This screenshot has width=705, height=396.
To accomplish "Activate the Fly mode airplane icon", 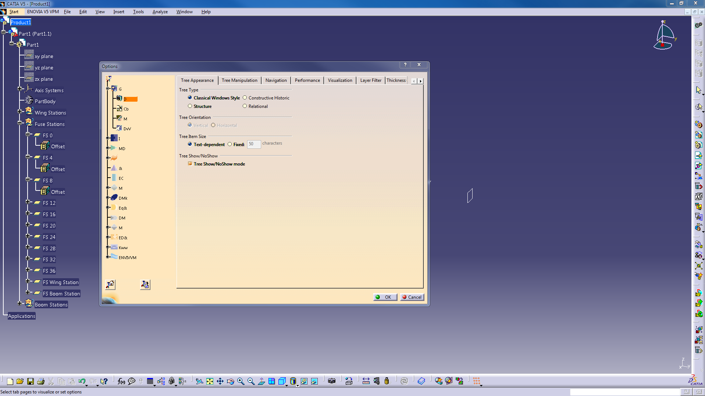I will [199, 381].
